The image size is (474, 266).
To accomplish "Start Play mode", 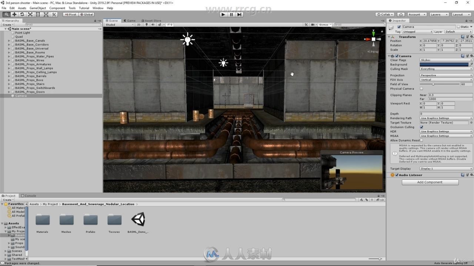I will (223, 14).
